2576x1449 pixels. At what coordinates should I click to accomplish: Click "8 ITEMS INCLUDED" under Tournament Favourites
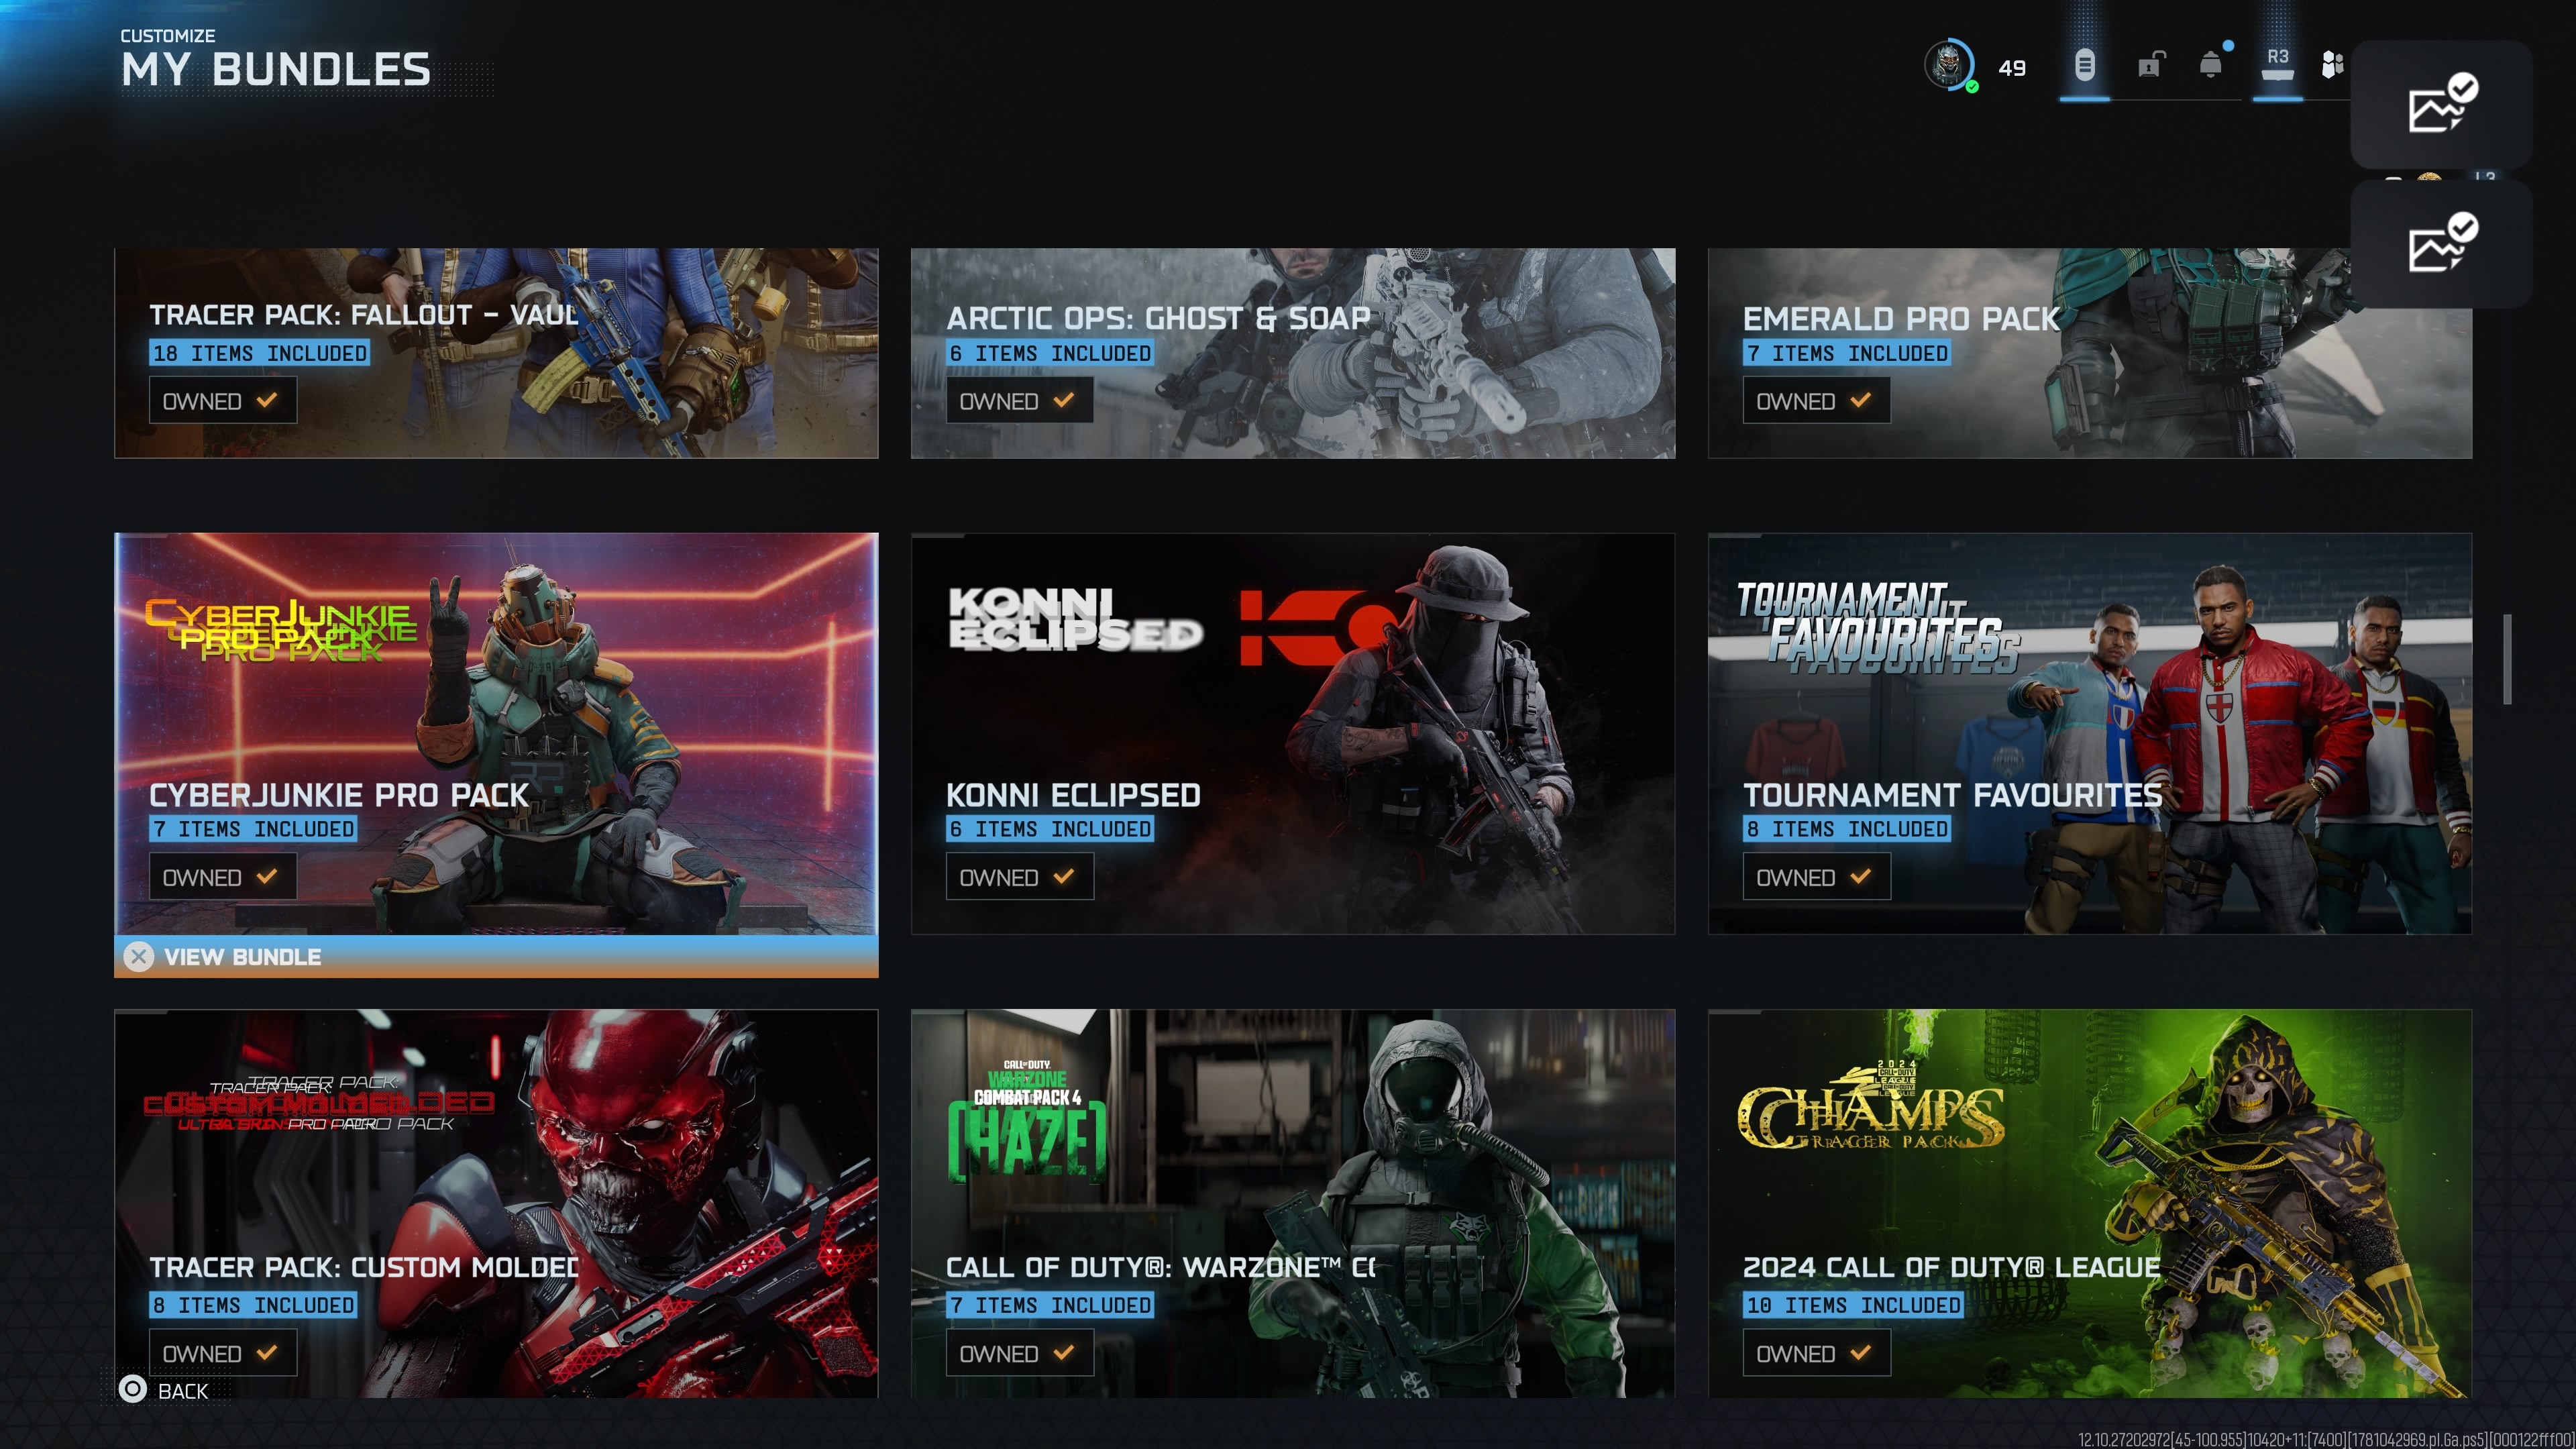click(x=1847, y=829)
